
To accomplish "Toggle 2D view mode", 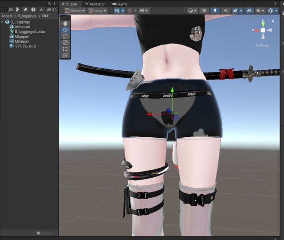I will (x=204, y=10).
